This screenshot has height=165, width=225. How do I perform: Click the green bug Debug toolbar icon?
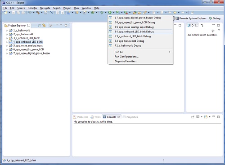(x=102, y=13)
